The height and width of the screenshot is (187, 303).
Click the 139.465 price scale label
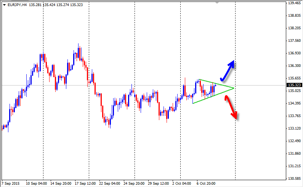(294, 3)
